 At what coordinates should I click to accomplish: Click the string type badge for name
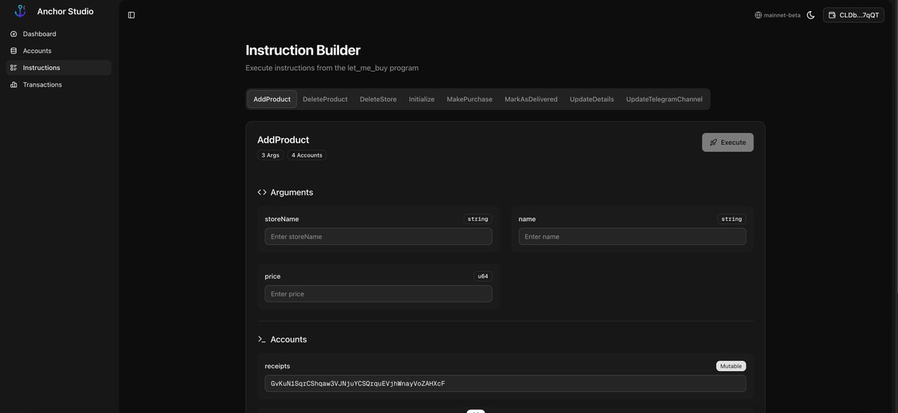click(x=732, y=219)
